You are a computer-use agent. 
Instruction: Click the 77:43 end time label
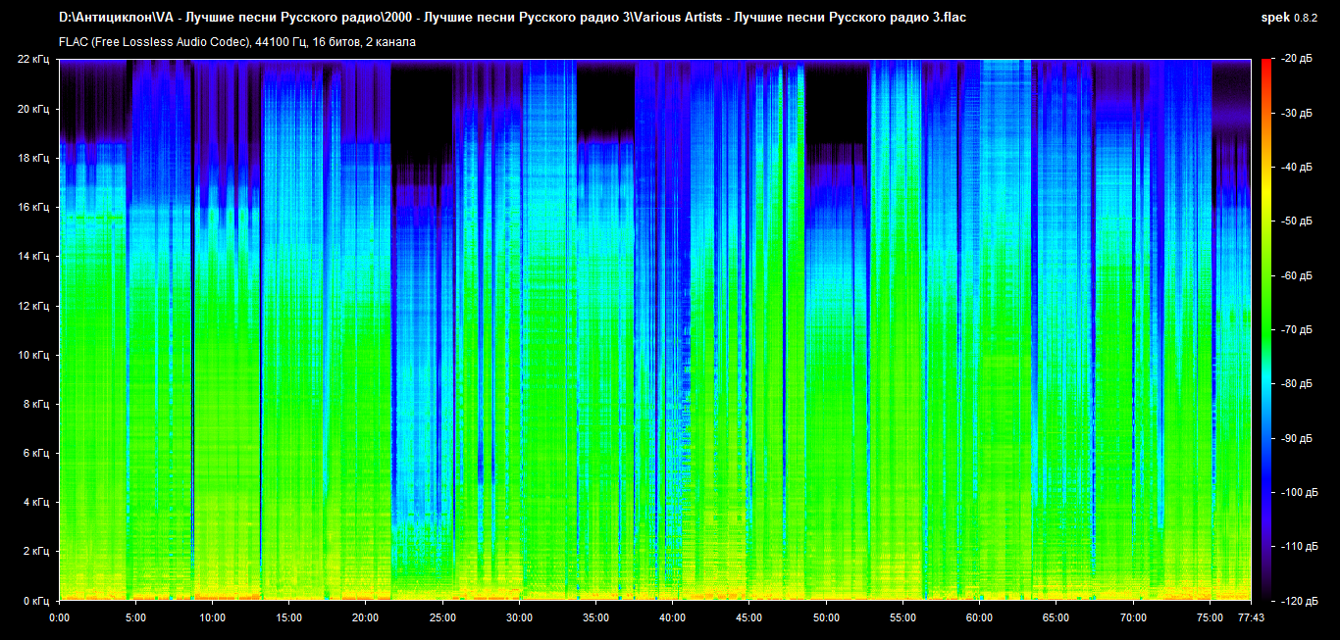pyautogui.click(x=1251, y=617)
